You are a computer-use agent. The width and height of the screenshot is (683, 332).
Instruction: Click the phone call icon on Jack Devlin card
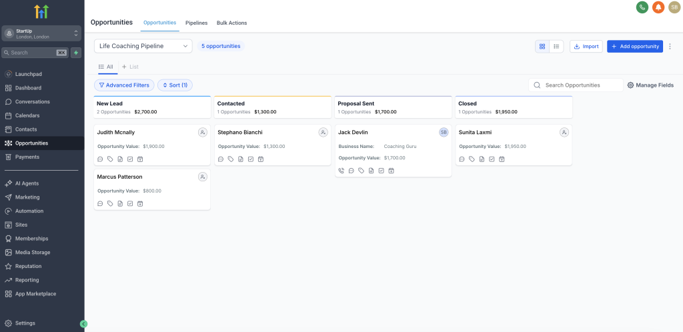(x=341, y=171)
